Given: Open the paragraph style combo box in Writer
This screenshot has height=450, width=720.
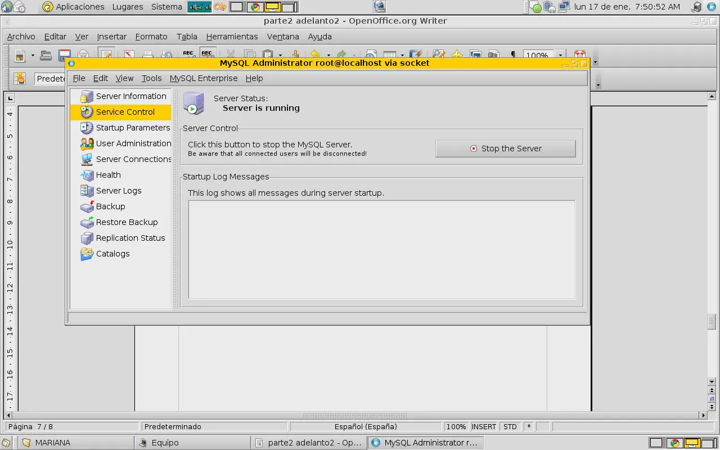Looking at the screenshot, I should pos(51,79).
